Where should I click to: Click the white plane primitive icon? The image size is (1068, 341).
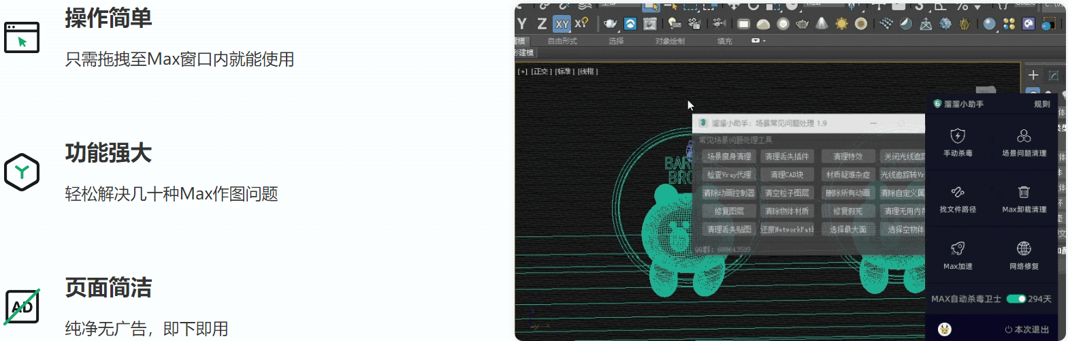pos(743,24)
